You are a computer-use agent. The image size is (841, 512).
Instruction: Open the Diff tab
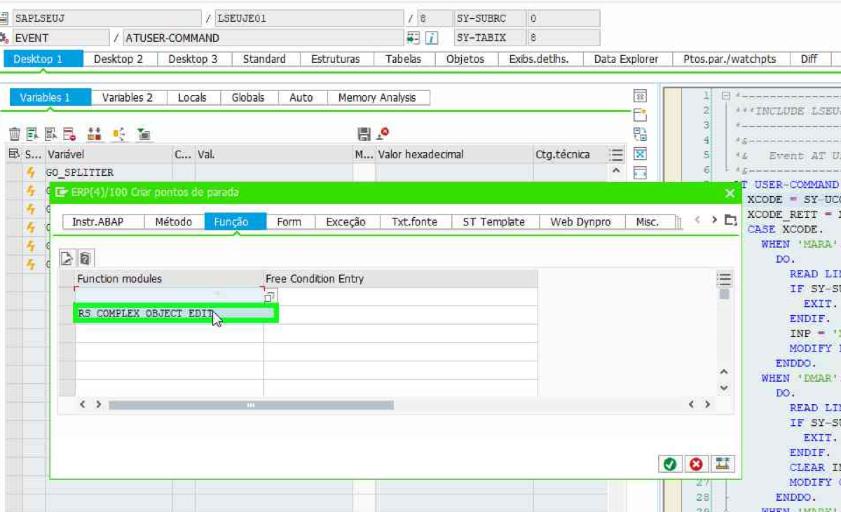point(809,59)
